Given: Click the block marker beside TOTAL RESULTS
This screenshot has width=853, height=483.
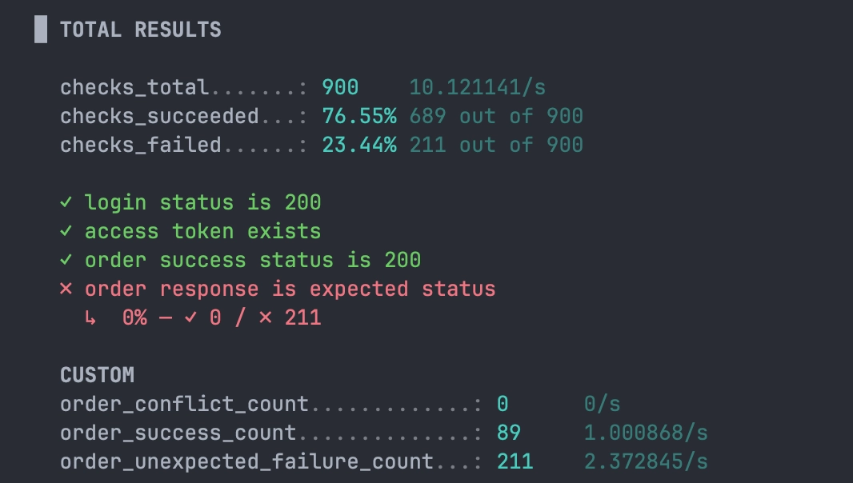Looking at the screenshot, I should click(41, 29).
